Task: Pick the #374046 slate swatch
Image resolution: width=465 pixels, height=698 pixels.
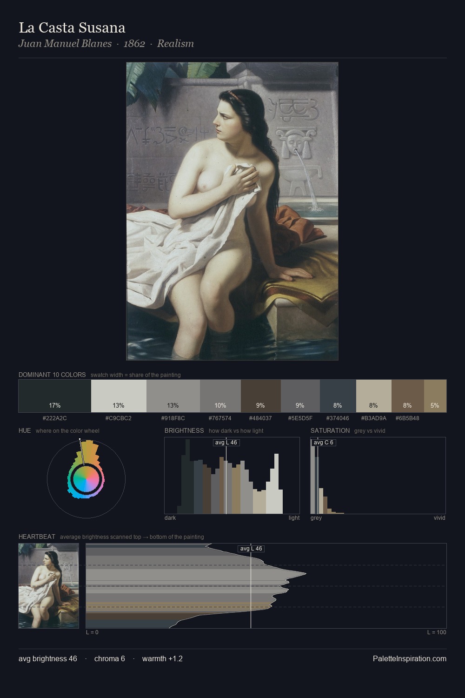Action: pyautogui.click(x=338, y=396)
